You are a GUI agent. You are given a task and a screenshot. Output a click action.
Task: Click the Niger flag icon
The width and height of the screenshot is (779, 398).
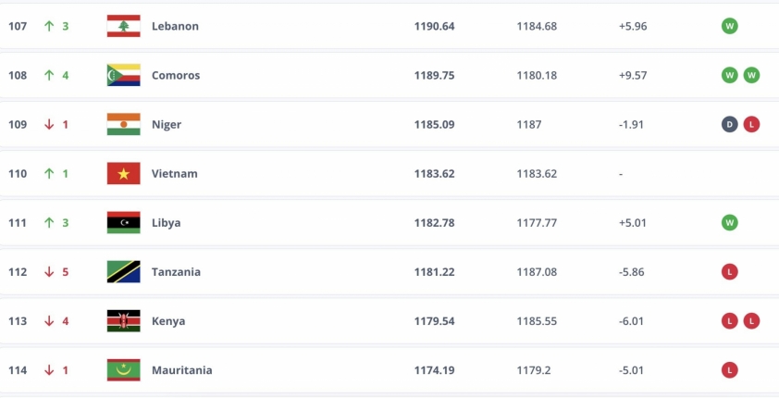(123, 124)
